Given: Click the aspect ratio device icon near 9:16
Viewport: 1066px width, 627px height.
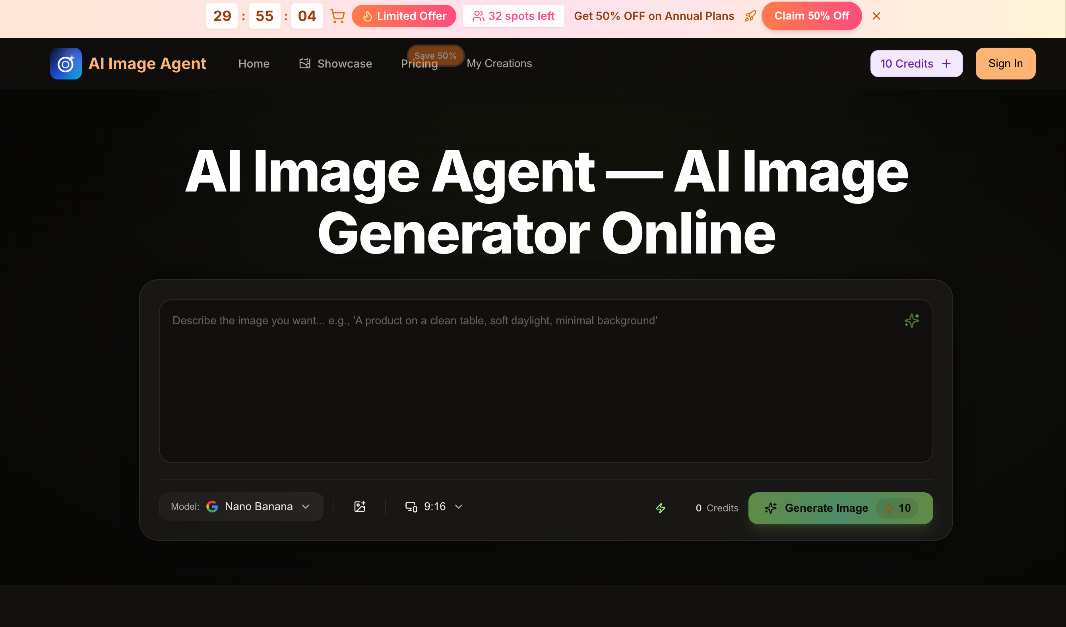Looking at the screenshot, I should click(412, 506).
